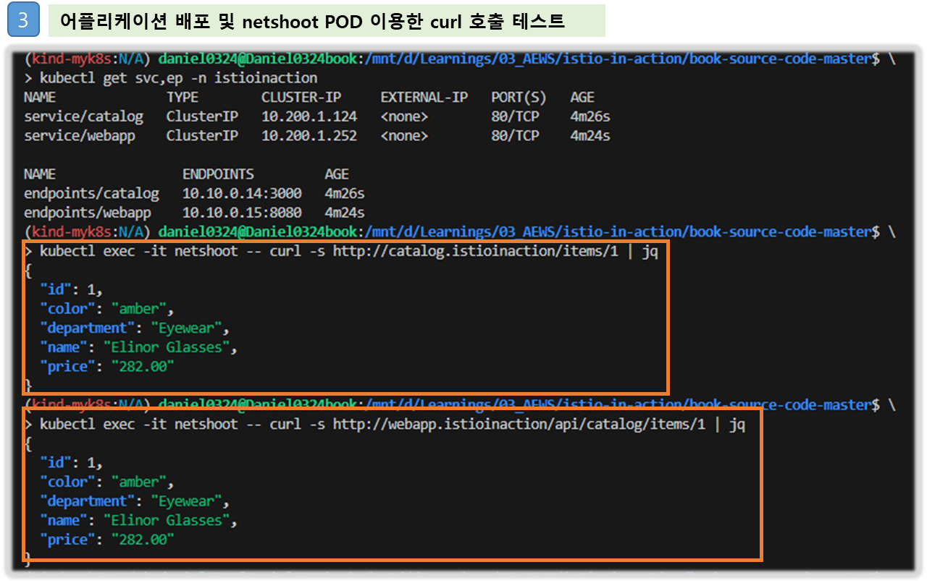Click the NAME header above service/catalog
The height and width of the screenshot is (583, 927).
pyautogui.click(x=40, y=97)
